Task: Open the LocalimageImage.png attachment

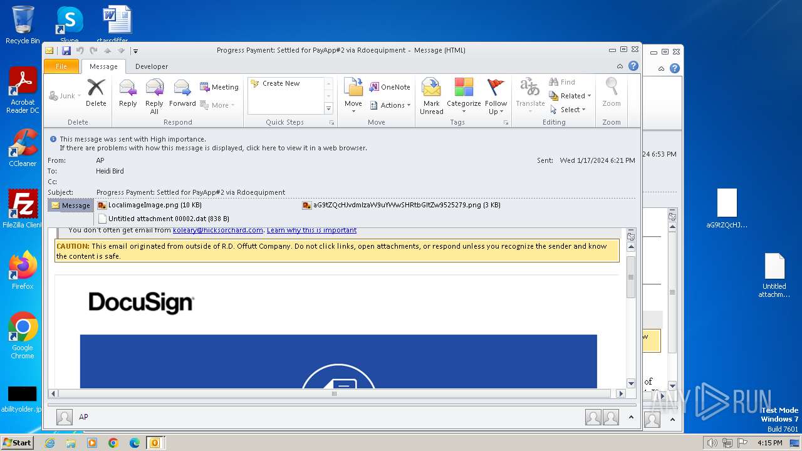Action: pyautogui.click(x=150, y=205)
